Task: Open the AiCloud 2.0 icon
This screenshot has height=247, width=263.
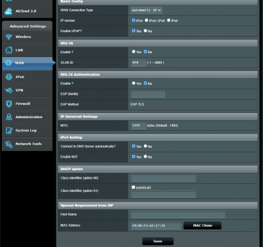Action: (9, 11)
